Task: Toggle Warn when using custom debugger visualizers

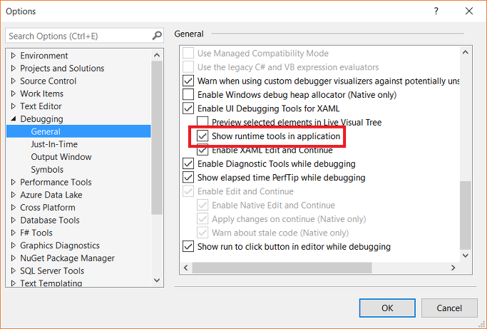Action: click(x=188, y=81)
